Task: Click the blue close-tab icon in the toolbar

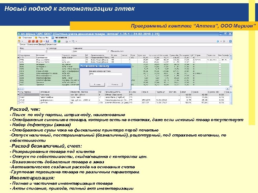Action: coord(230,41)
